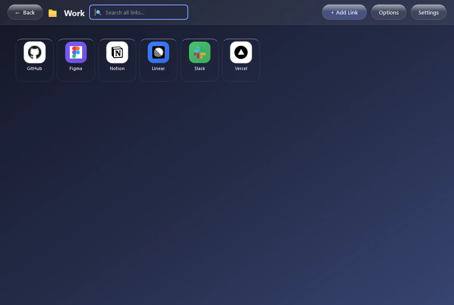Click the Vercel label text
This screenshot has width=454, height=305.
coord(241,68)
